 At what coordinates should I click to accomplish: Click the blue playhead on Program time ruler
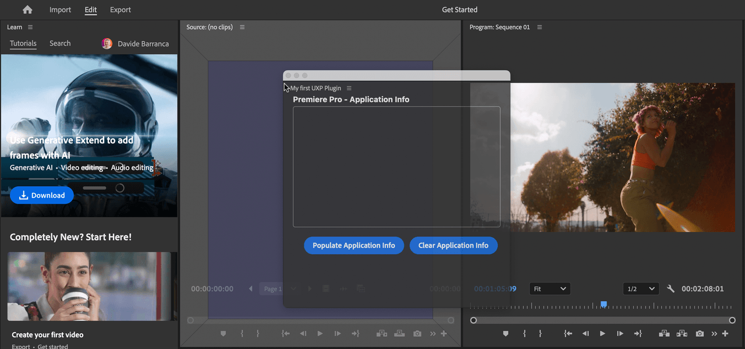pyautogui.click(x=604, y=304)
